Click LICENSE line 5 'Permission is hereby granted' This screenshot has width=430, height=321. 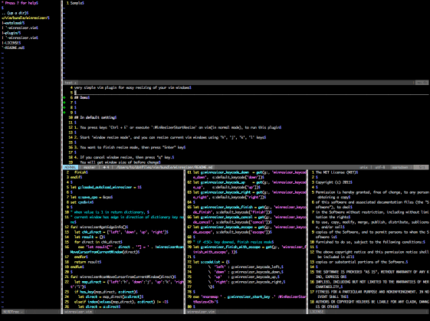[373, 195]
